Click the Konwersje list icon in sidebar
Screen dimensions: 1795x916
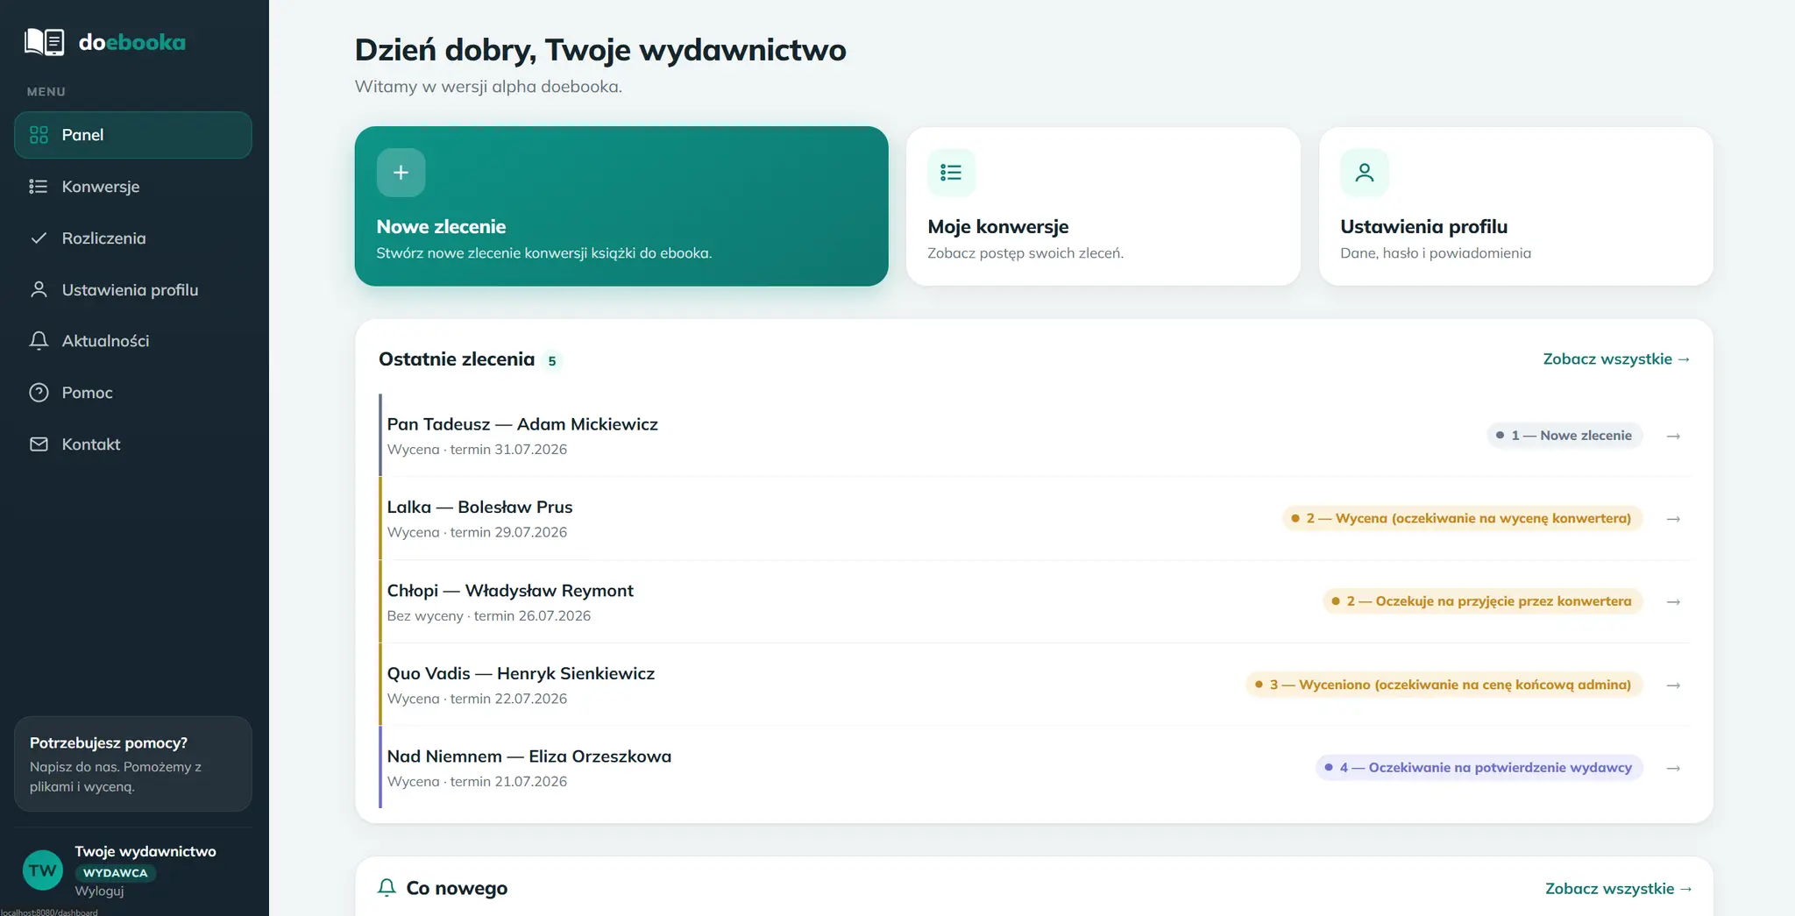39,187
